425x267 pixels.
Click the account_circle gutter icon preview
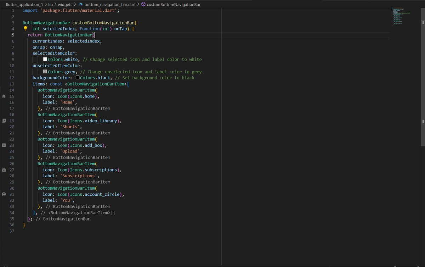tap(4, 194)
